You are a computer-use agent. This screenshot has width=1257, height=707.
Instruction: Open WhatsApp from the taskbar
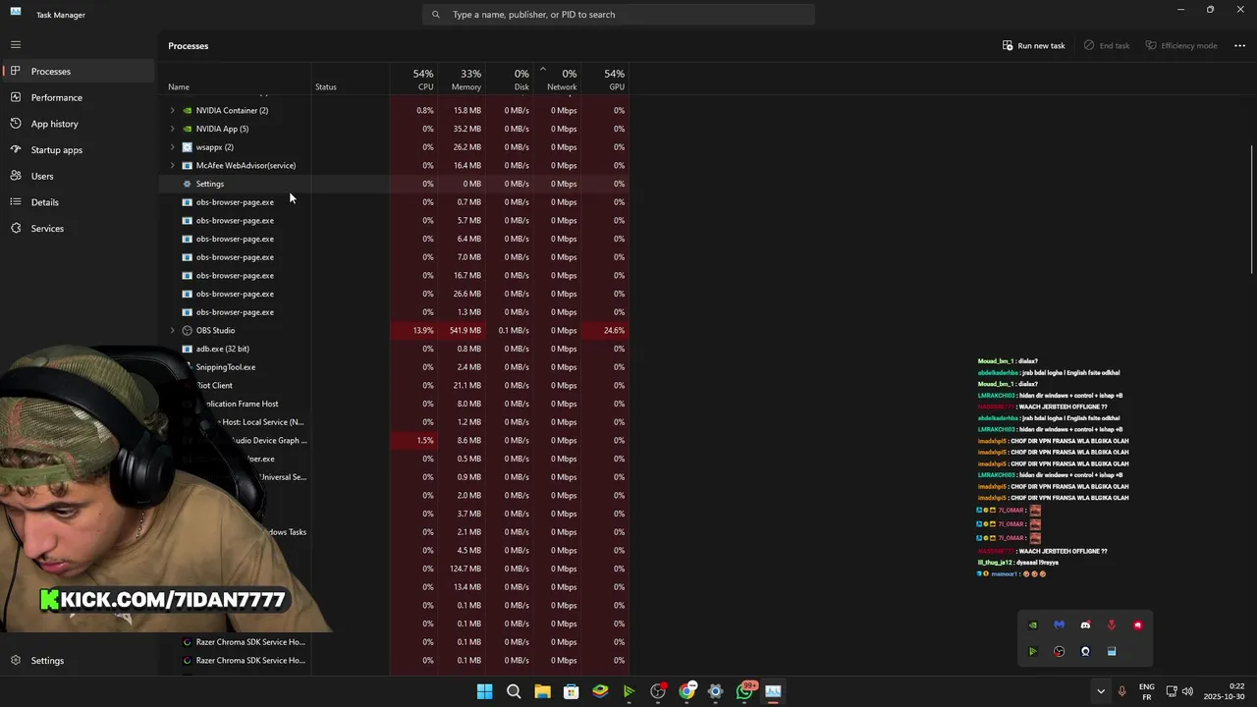click(x=745, y=691)
